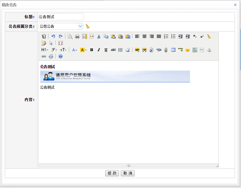Select all content with arrow cursor icon
Viewport: 241px width, 188px height.
pyautogui.click(x=51, y=43)
